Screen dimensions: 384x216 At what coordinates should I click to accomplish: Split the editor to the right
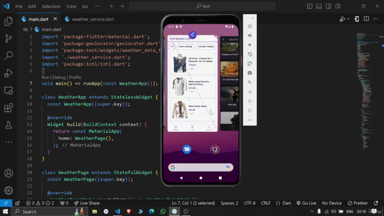(x=367, y=19)
